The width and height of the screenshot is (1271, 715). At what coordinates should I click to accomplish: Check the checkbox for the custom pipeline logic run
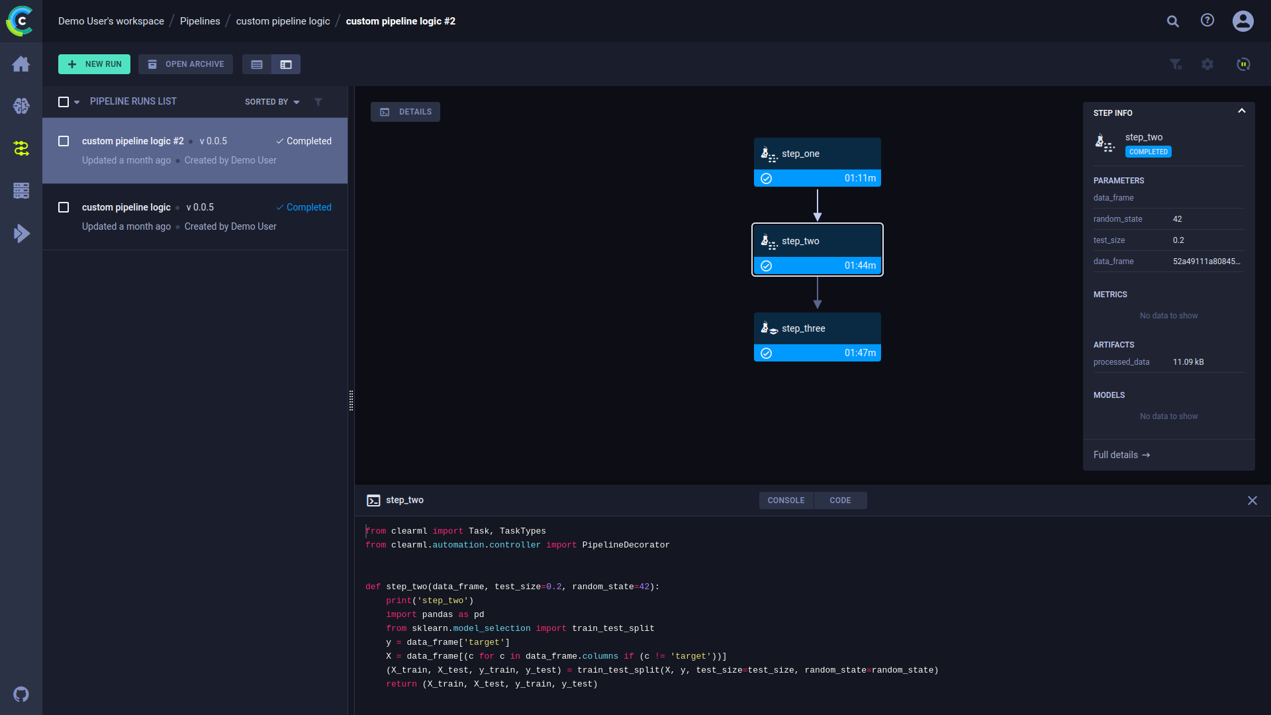tap(64, 207)
